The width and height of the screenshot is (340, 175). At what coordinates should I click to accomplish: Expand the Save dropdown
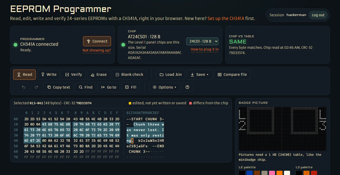pyautogui.click(x=199, y=74)
